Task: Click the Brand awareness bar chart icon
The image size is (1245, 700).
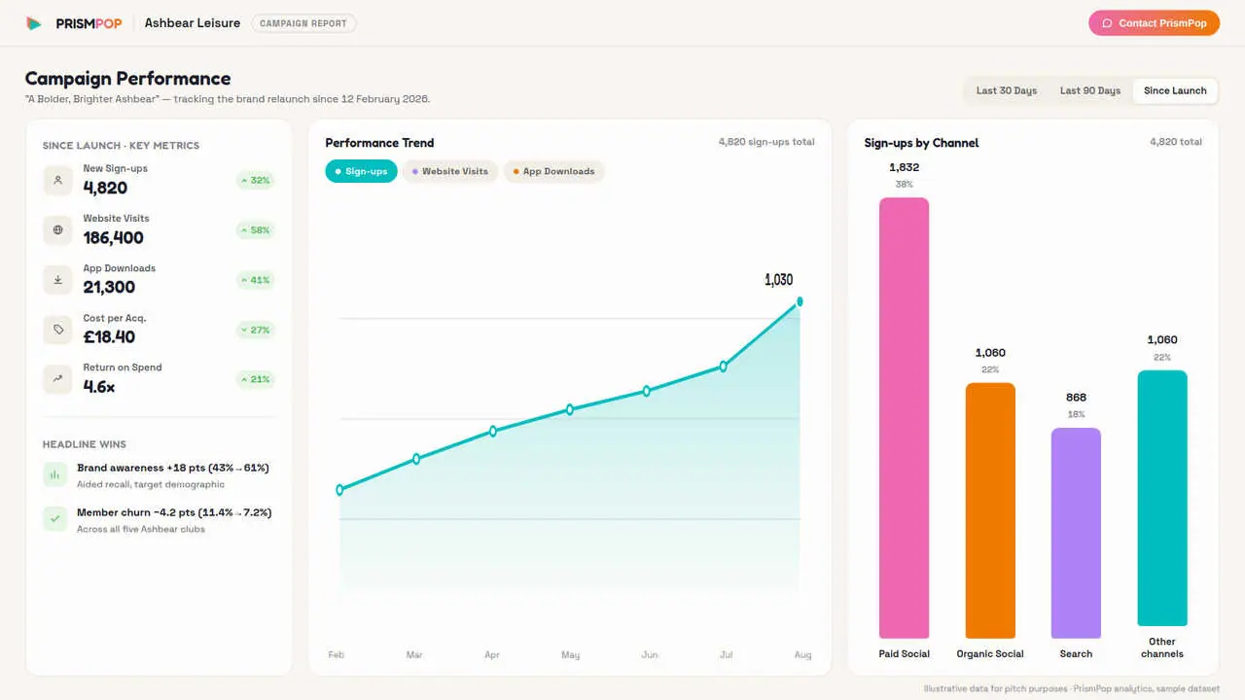Action: tap(54, 474)
